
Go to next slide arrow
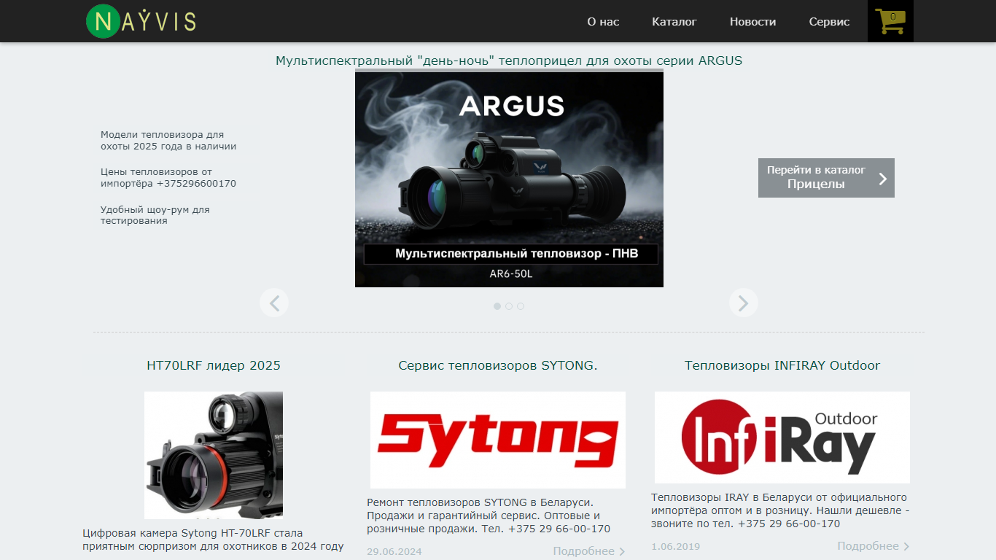743,303
